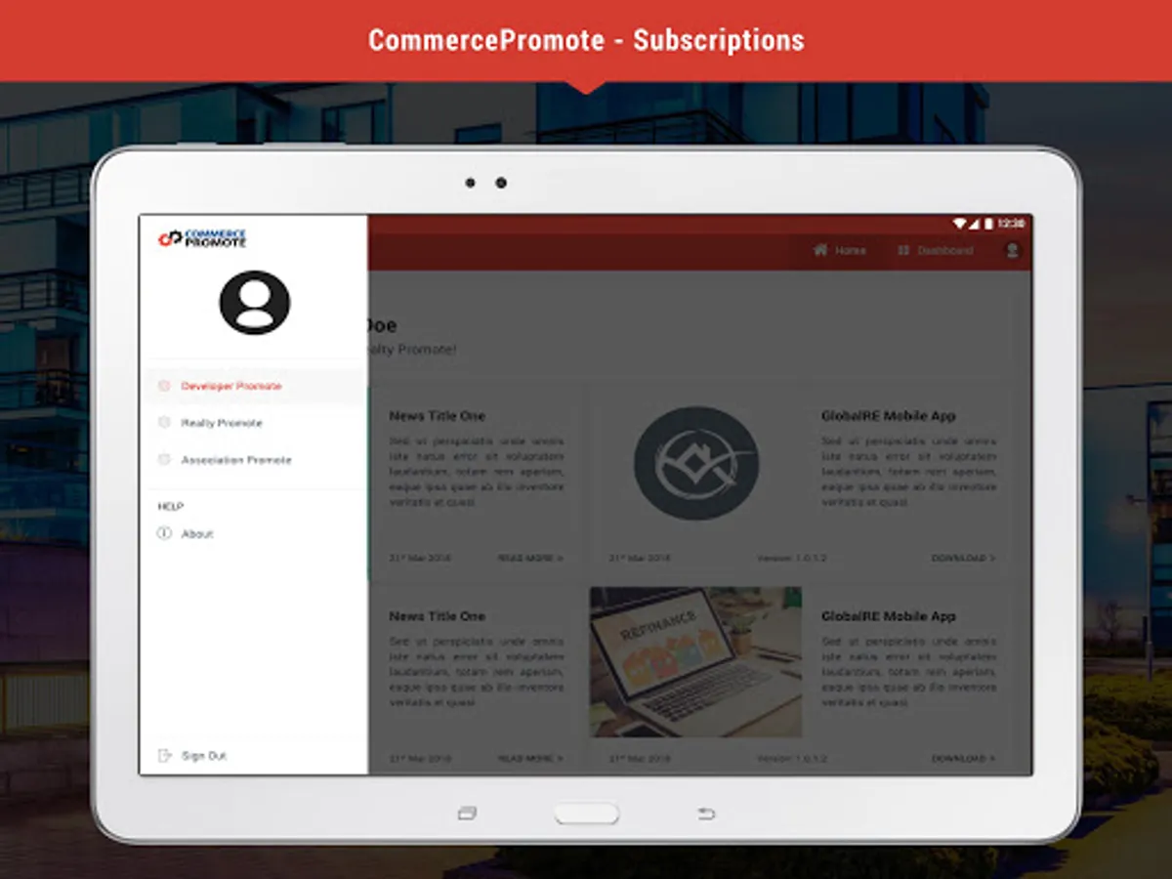
Task: Click the CommercePromote - Subscriptions banner title
Action: point(586,40)
